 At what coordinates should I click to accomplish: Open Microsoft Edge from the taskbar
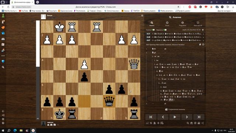tap(15, 130)
